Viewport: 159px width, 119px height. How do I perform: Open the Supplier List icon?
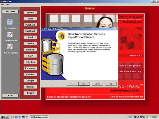(x=10, y=35)
